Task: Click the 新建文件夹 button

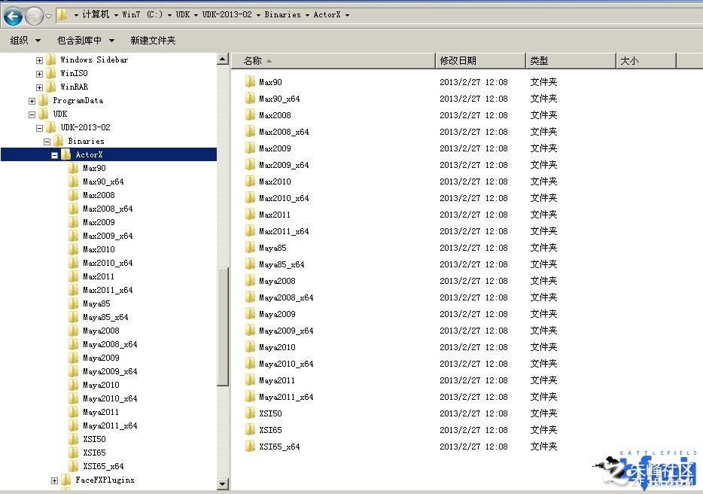Action: coord(153,41)
